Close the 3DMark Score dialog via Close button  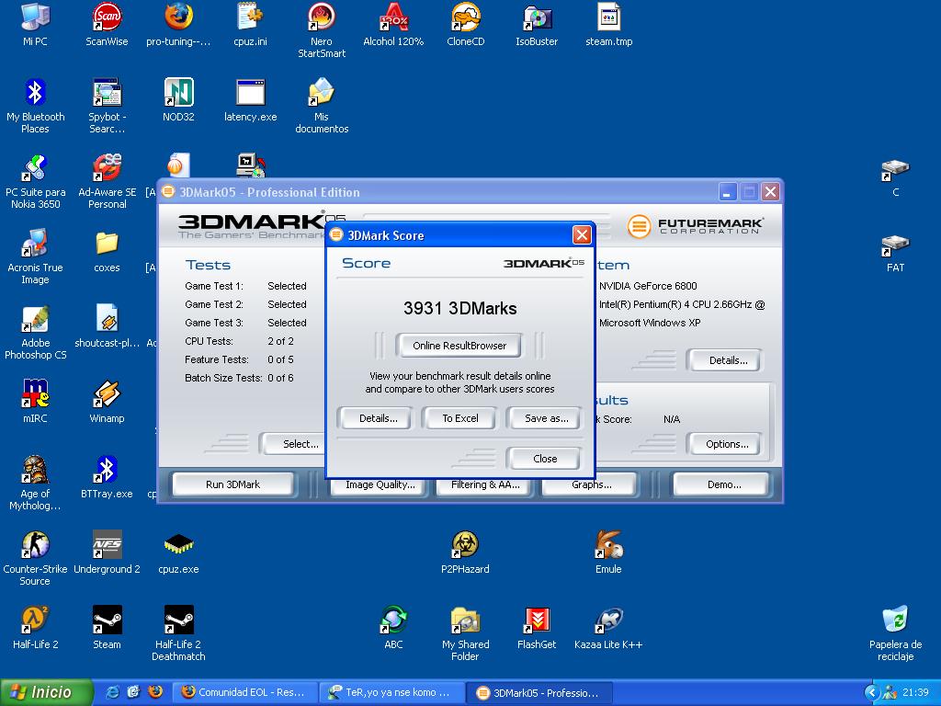pos(544,459)
